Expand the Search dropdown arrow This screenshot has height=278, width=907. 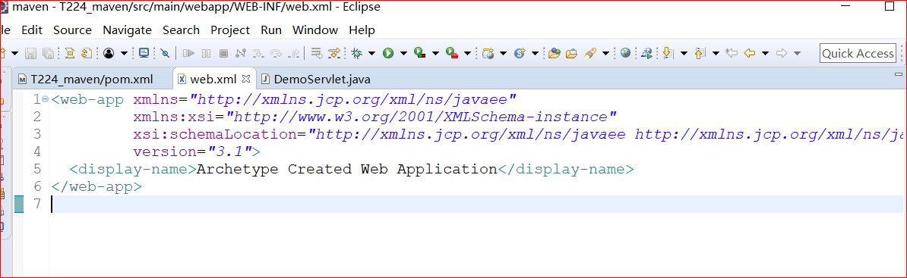605,54
